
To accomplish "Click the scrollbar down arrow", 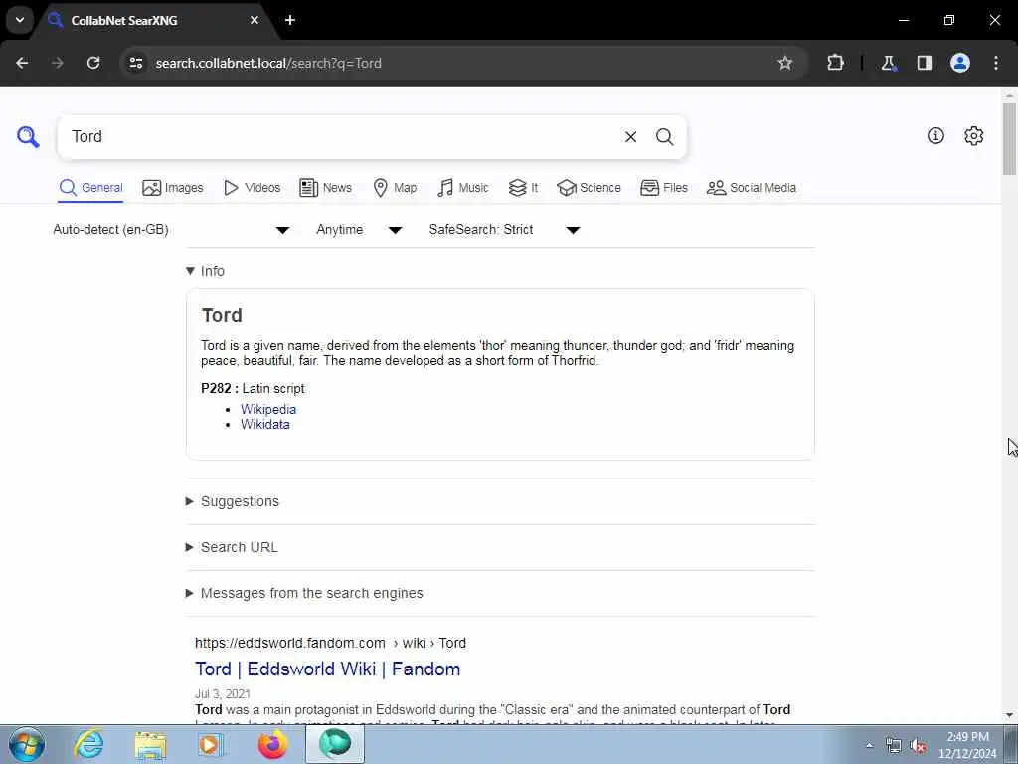I will pos(1009,715).
